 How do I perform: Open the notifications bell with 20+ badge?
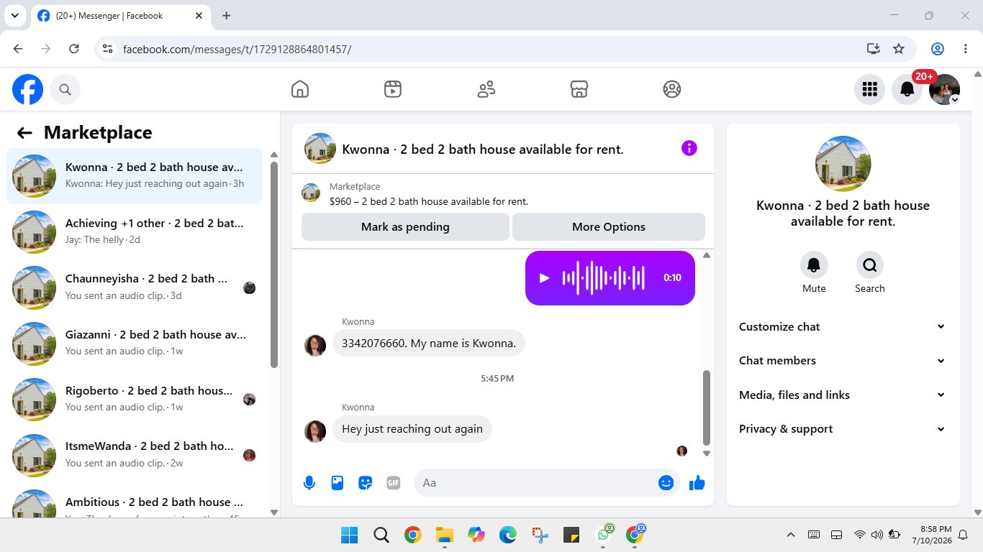click(907, 89)
